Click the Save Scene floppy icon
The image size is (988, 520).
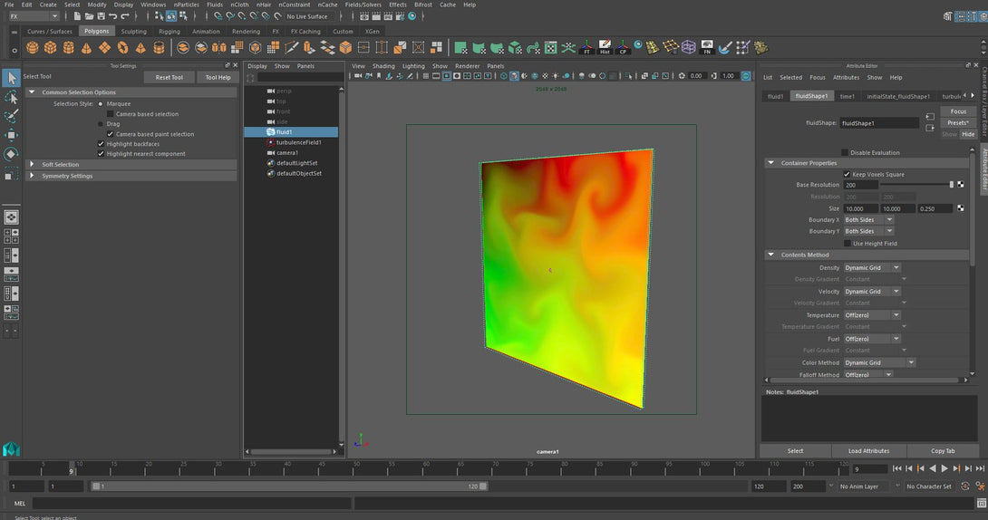click(101, 16)
